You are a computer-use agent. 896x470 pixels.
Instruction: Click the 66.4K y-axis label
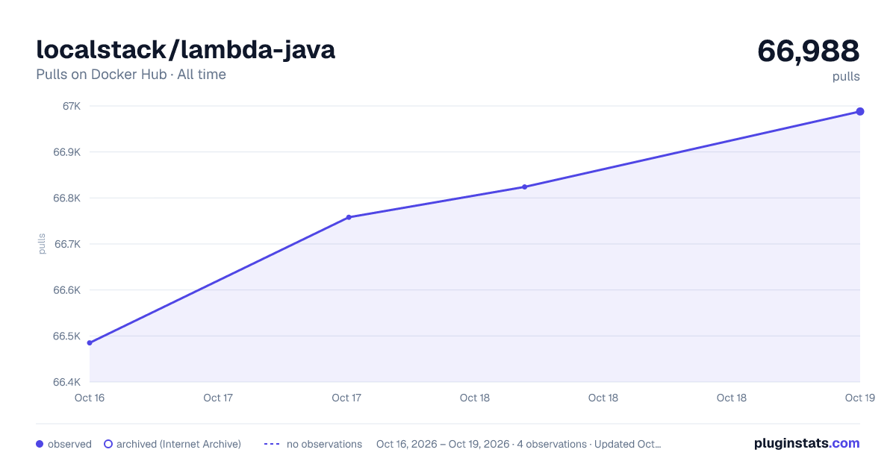tap(67, 382)
